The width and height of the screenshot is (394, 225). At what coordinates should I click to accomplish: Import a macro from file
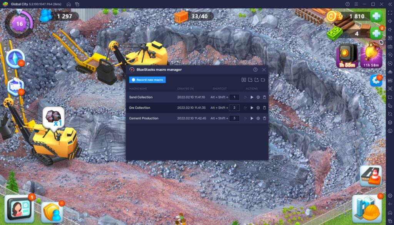[250, 79]
